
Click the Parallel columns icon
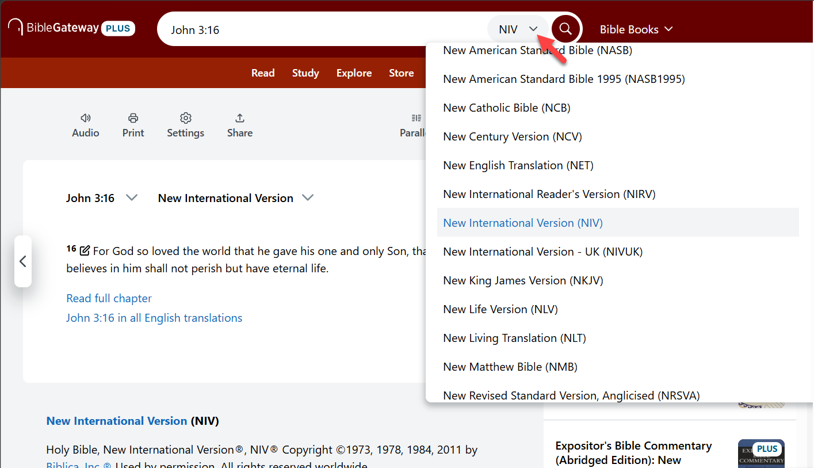pyautogui.click(x=416, y=118)
